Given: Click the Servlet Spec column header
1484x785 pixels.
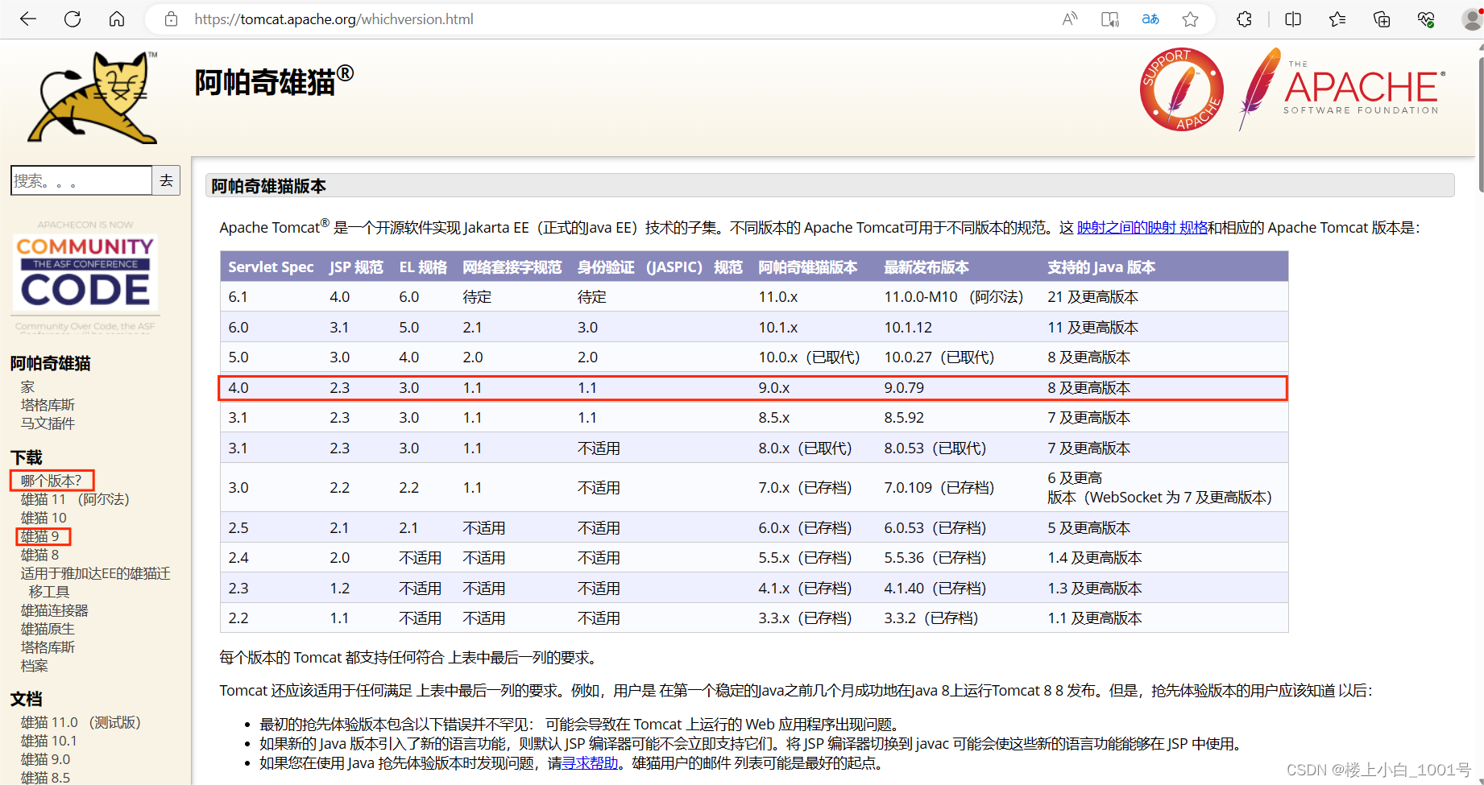Looking at the screenshot, I should (271, 267).
